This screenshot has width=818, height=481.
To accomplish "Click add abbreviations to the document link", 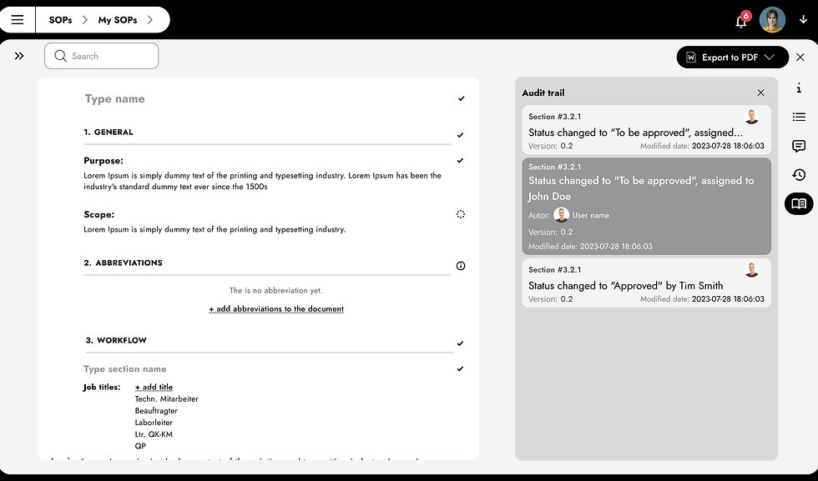I will (x=276, y=309).
